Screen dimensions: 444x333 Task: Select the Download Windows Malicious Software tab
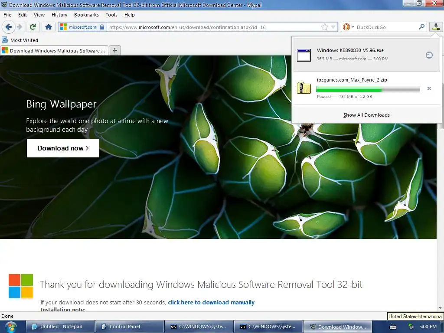[x=54, y=50]
